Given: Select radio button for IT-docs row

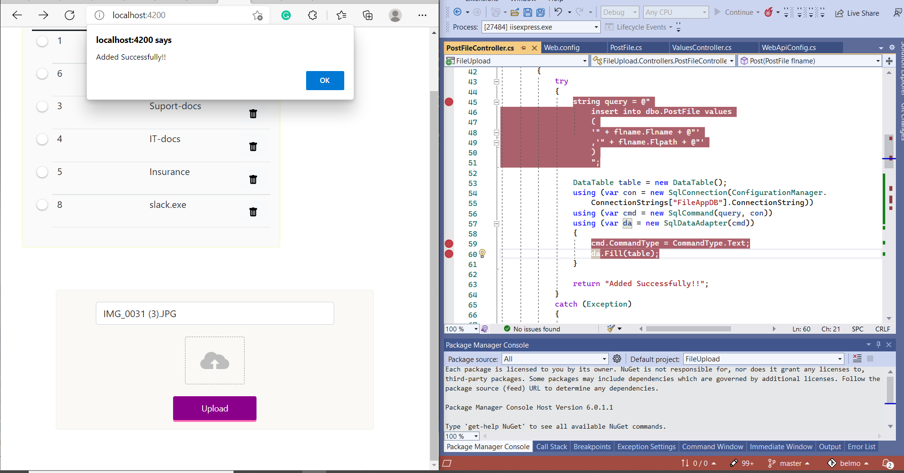Looking at the screenshot, I should click(x=42, y=139).
